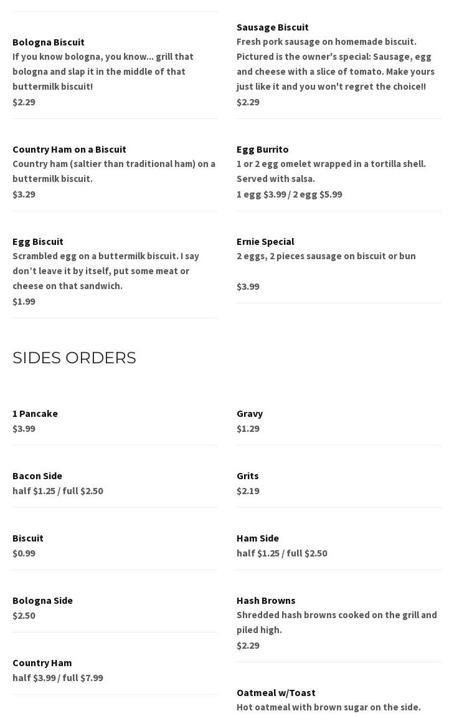Click the SIDES ORDERS section heading
467x716 pixels.
point(74,358)
